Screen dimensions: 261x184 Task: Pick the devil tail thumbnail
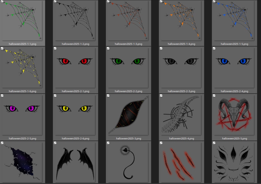click(x=128, y=162)
